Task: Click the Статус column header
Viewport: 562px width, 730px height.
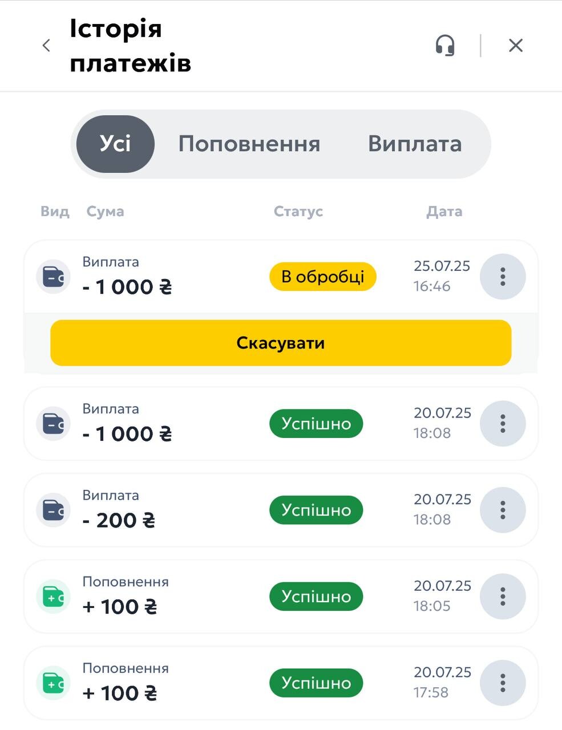Action: [x=298, y=212]
